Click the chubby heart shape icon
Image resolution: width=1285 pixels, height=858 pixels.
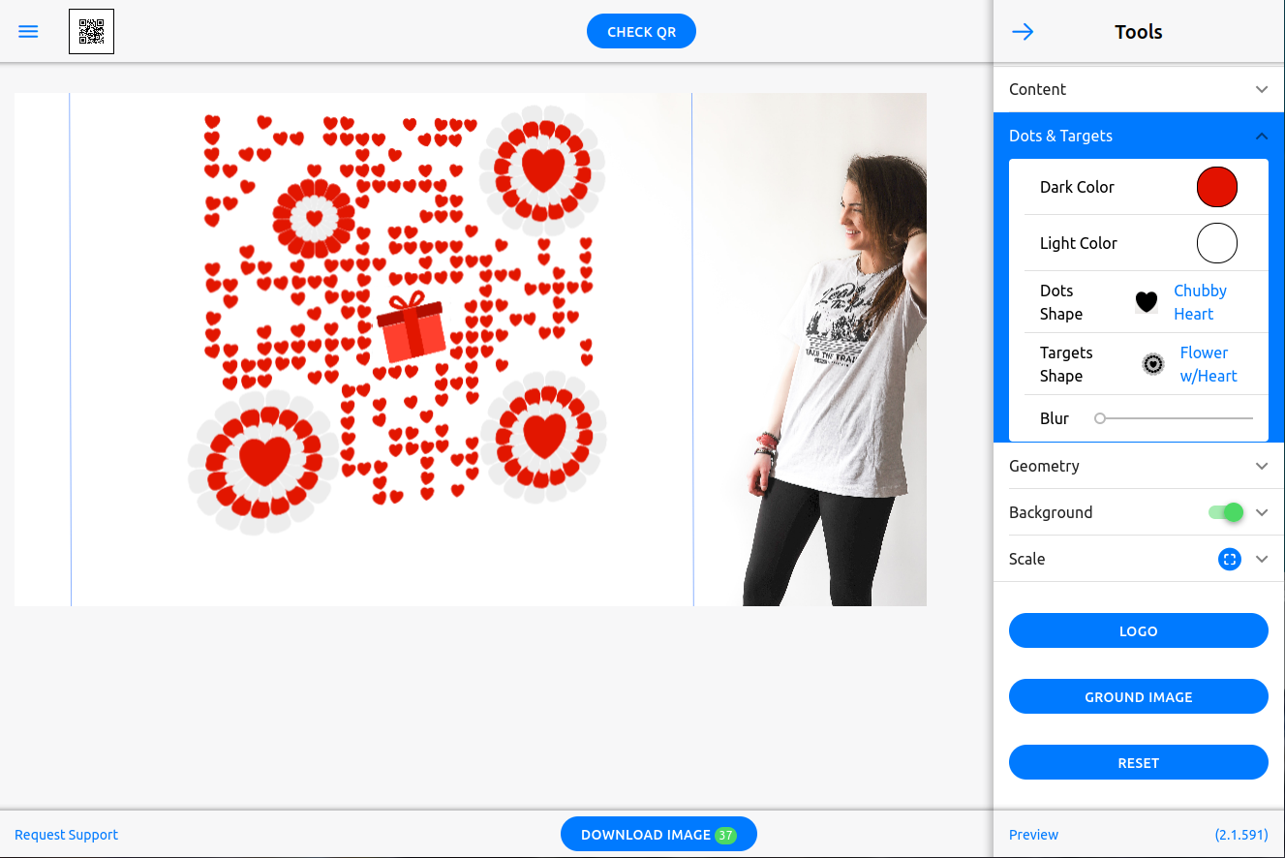1147,301
